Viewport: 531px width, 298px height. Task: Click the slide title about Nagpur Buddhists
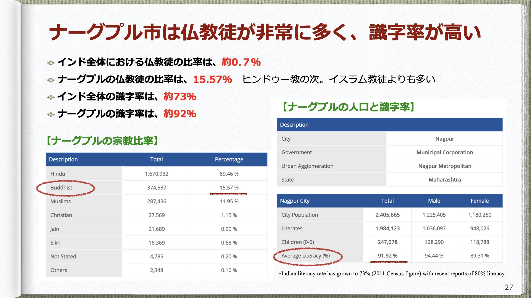[x=265, y=33]
